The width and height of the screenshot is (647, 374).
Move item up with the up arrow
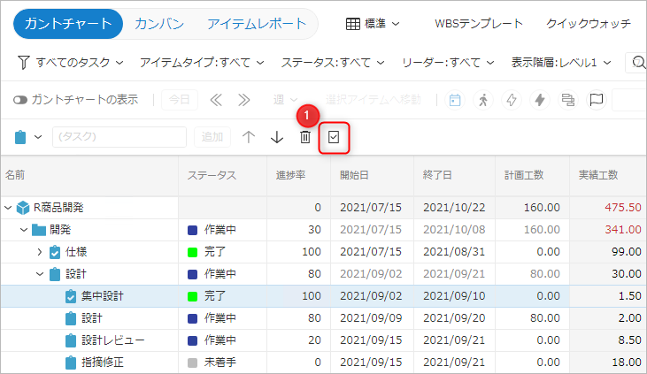click(249, 137)
